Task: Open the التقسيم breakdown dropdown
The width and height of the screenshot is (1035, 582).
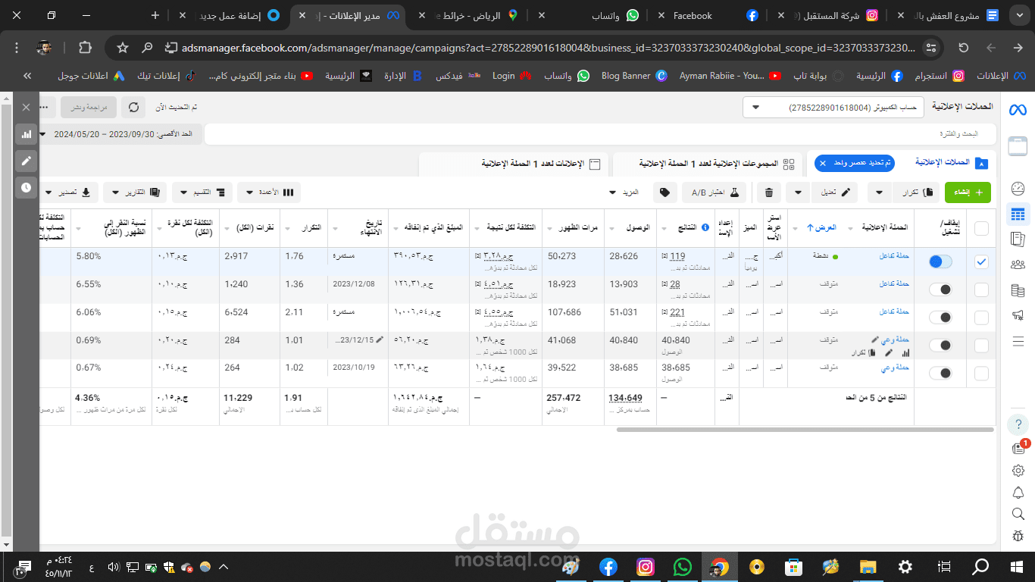Action: point(202,192)
